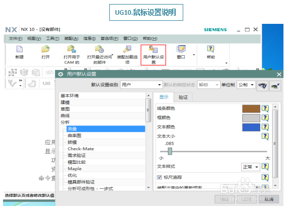Select 测量 under 分析
This screenshot has height=208, width=287.
tap(106, 129)
